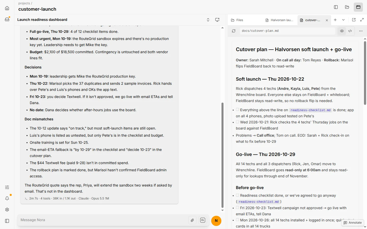Toggle the eye preview mode button
Viewport: 367px width, 229px height.
click(x=342, y=31)
